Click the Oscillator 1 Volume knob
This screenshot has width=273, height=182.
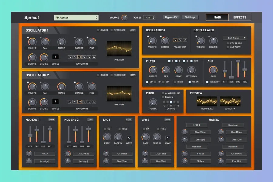32,42
